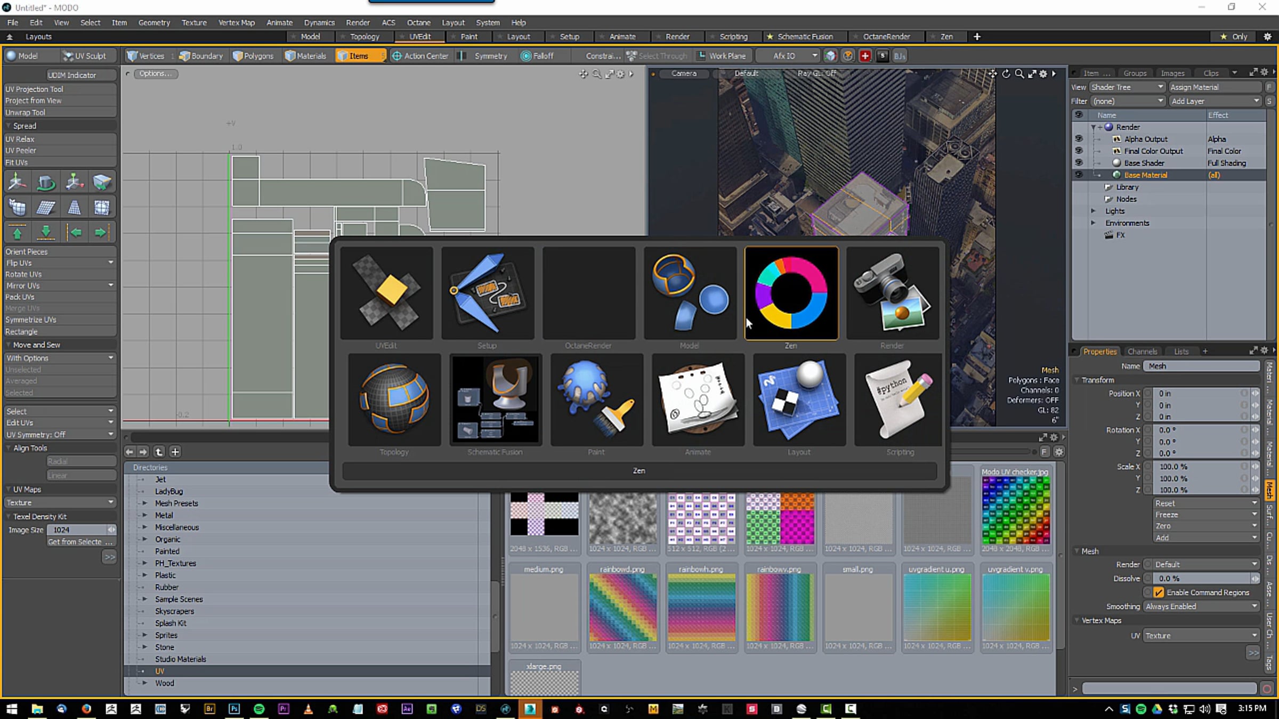Select the Scripting python scroll icon

(x=900, y=399)
